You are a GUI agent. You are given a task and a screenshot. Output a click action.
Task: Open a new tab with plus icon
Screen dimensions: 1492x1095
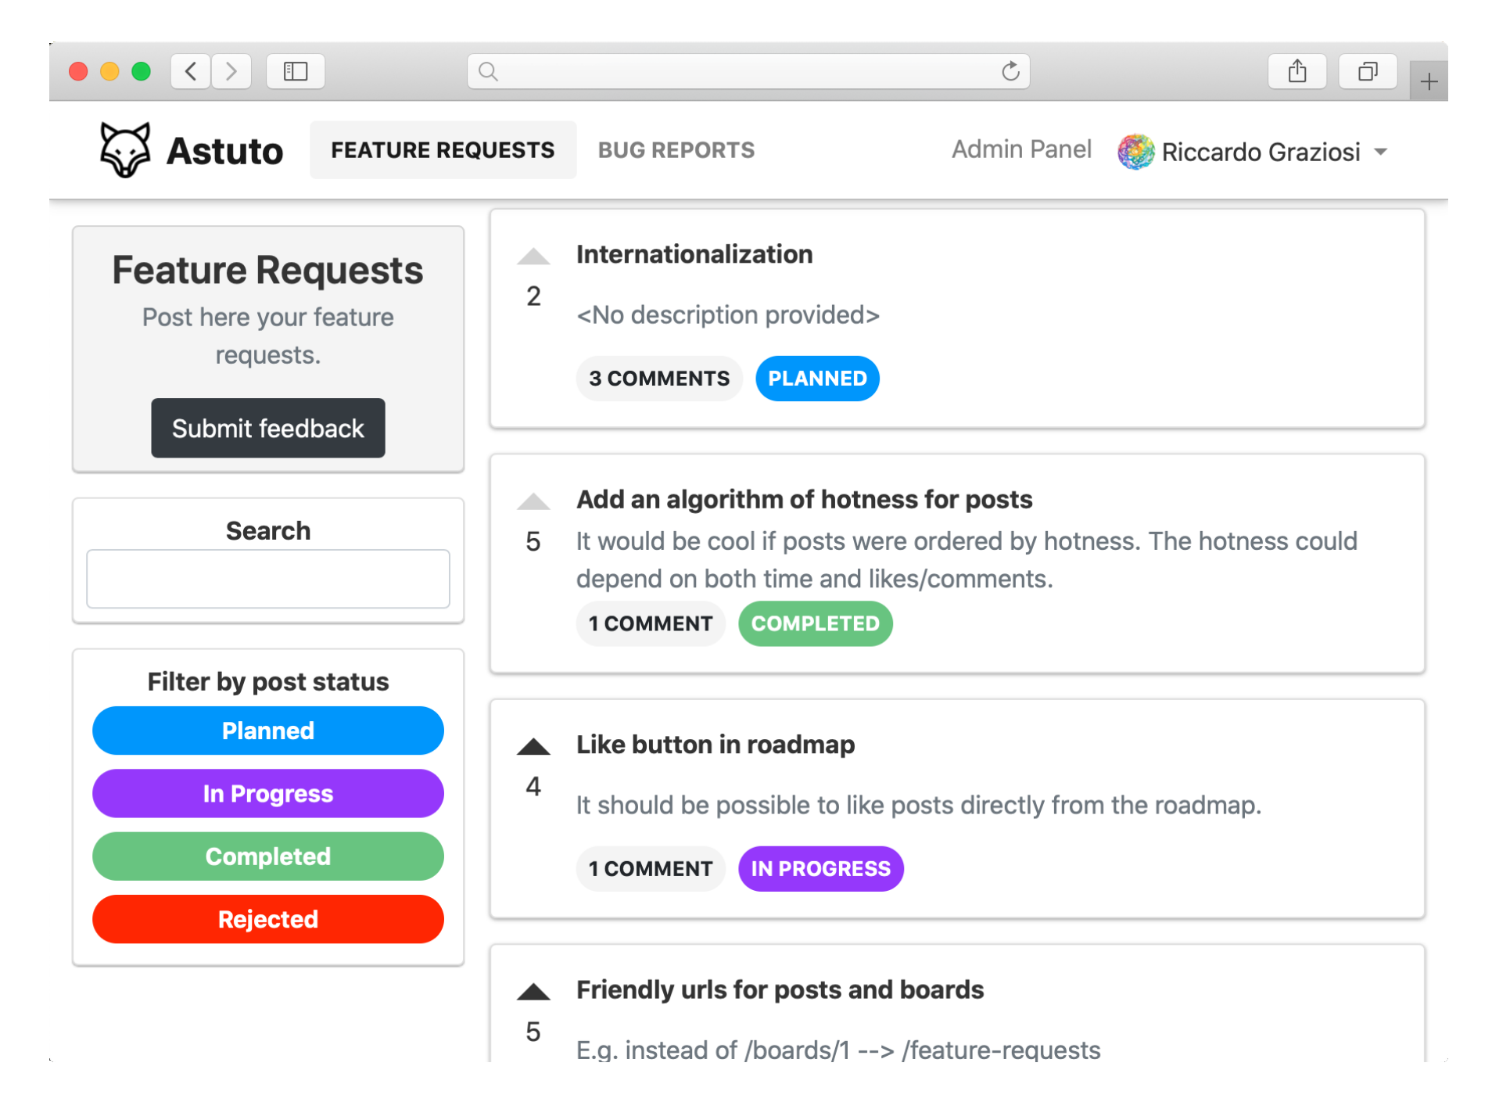pos(1428,81)
